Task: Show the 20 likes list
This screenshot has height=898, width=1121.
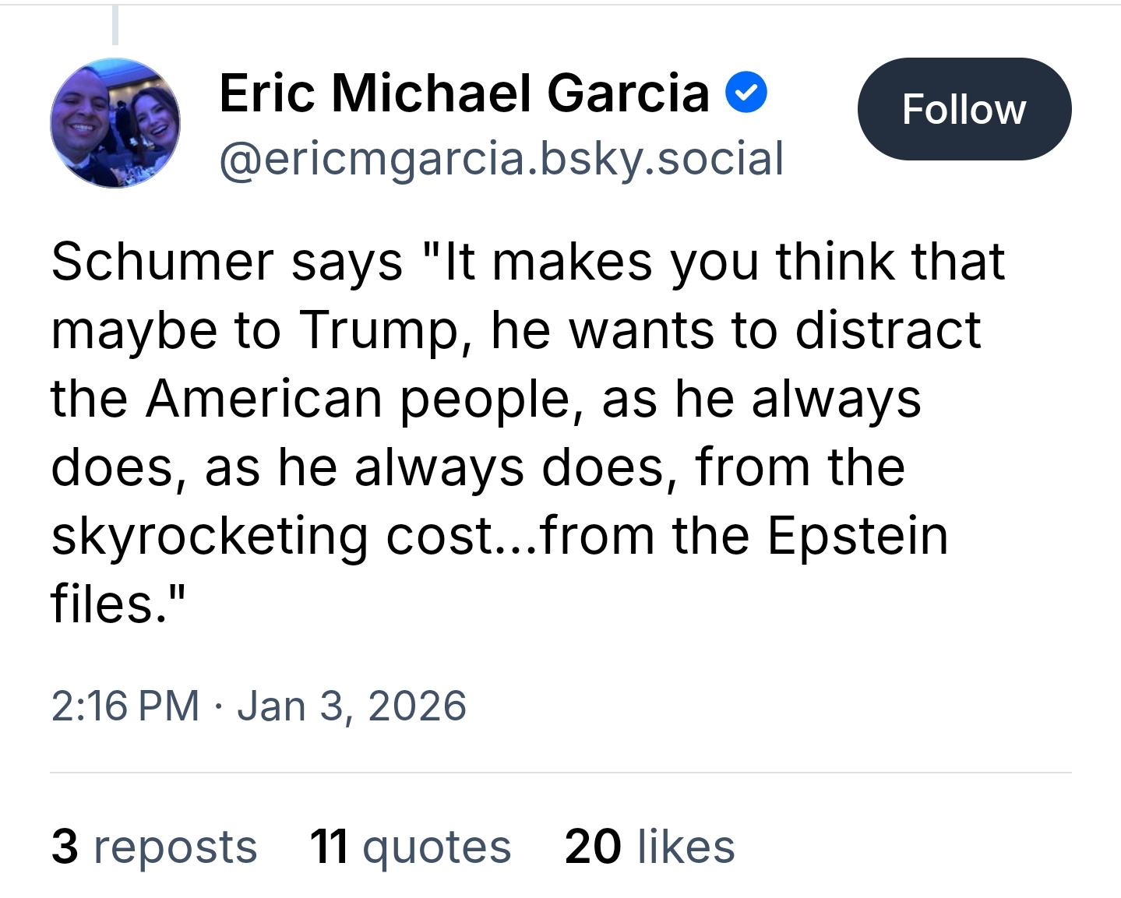Action: [x=649, y=847]
